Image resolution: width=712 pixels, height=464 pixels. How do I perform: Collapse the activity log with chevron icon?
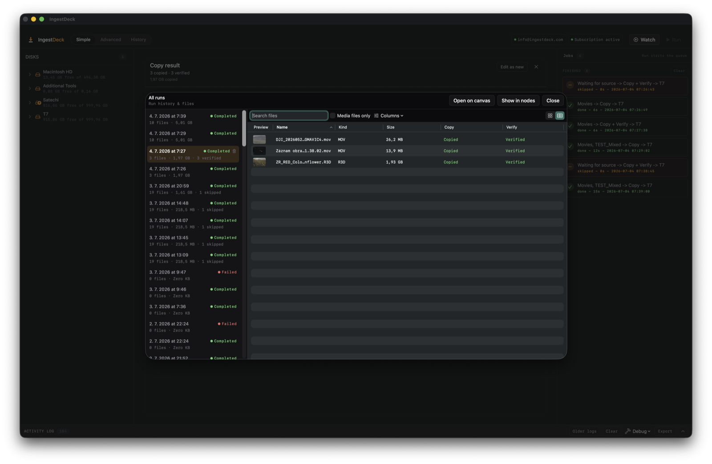pos(683,431)
